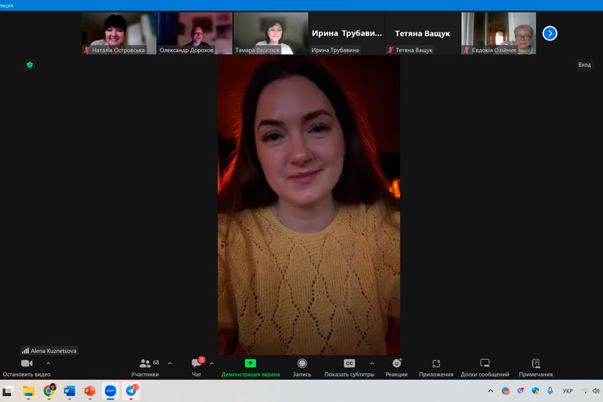Open Приложения apps panel
This screenshot has width=603, height=402.
point(436,368)
